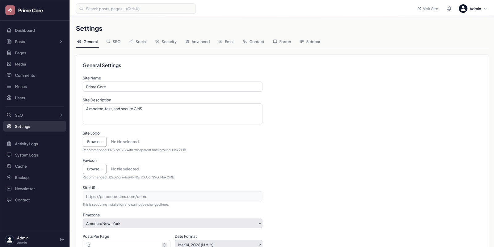Click the logout icon beside Admin in sidebar
This screenshot has height=247, width=494.
(62, 240)
